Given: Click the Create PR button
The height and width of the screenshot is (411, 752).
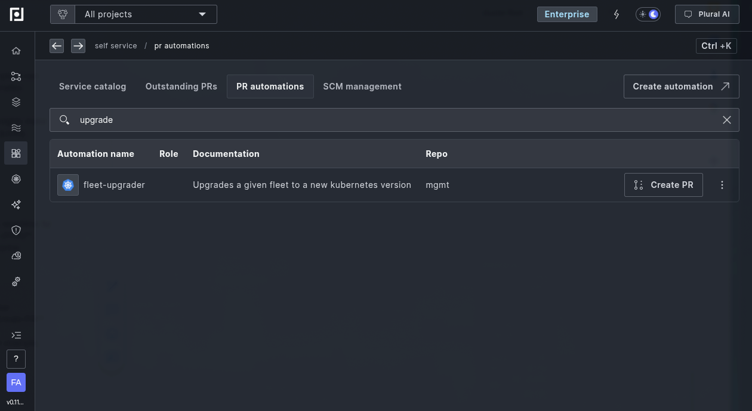Looking at the screenshot, I should coord(663,185).
